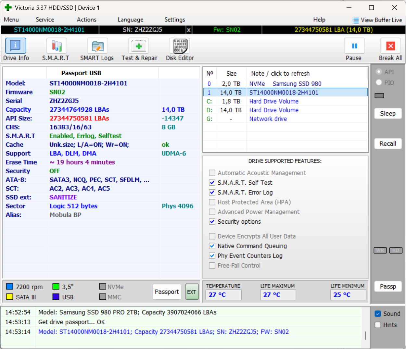Toggle Security options checkbox
This screenshot has height=349, width=406.
click(212, 221)
